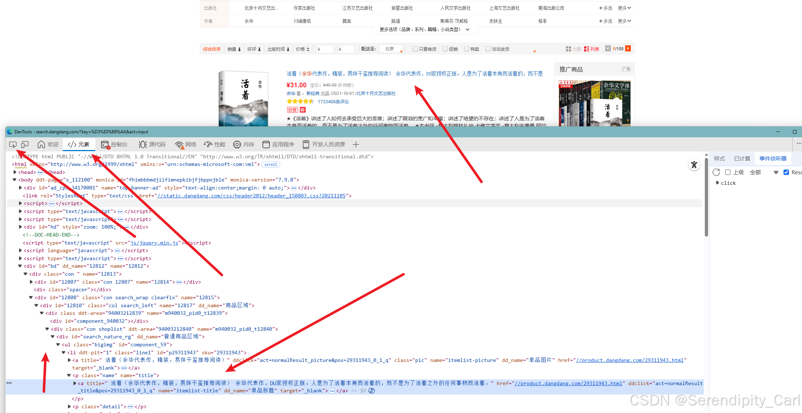Check the 只看有货 filter checkbox
This screenshot has width=802, height=413.
415,49
